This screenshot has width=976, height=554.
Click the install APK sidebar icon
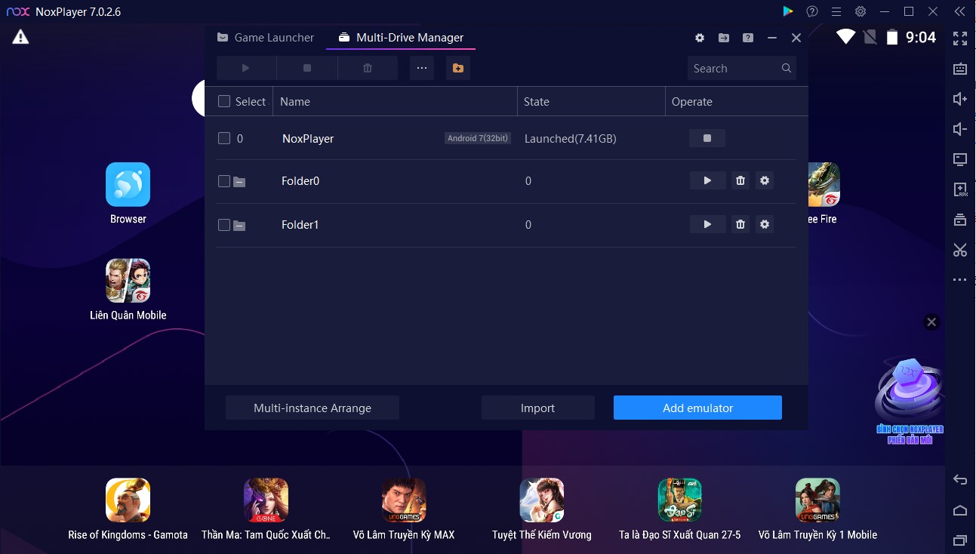pyautogui.click(x=959, y=189)
